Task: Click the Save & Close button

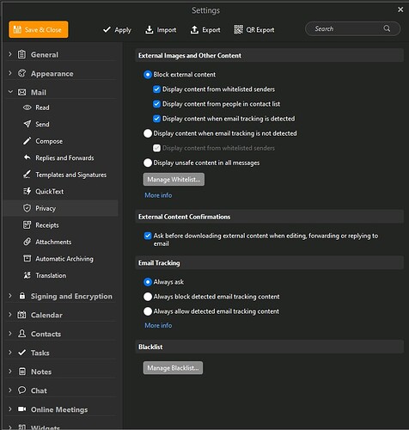Action: pyautogui.click(x=39, y=29)
